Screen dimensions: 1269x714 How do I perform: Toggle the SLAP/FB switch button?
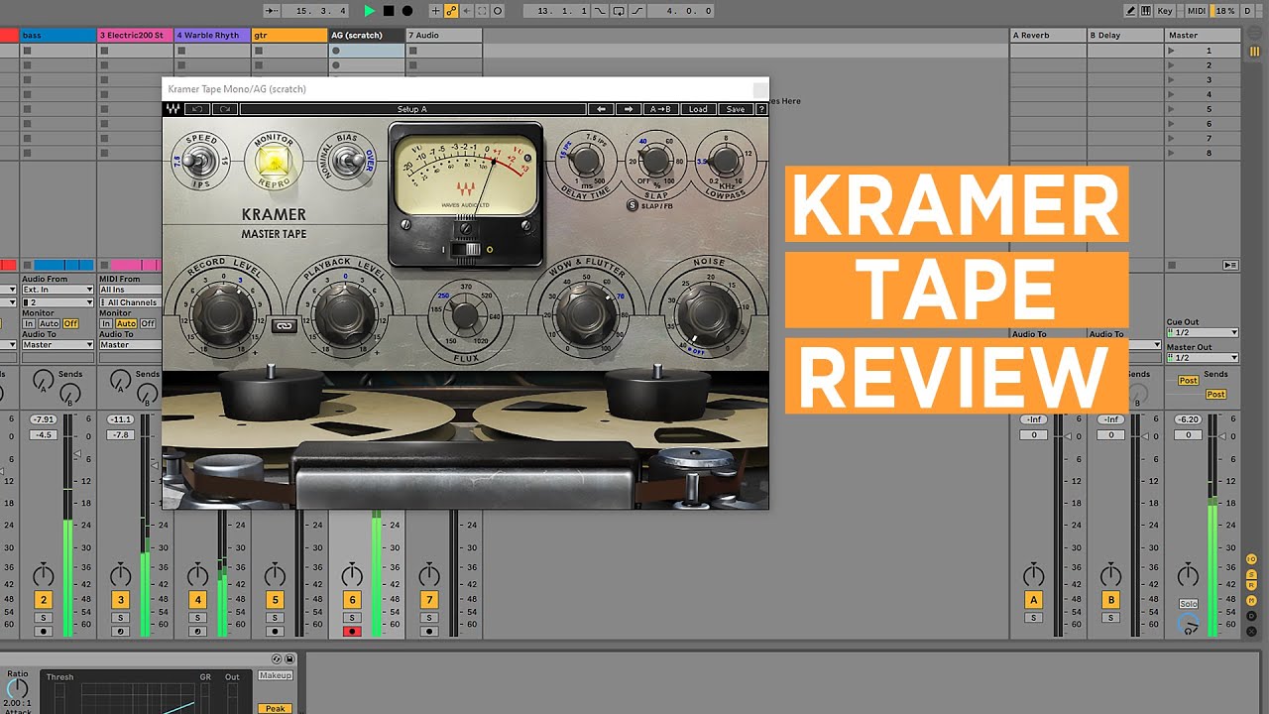[x=633, y=205]
